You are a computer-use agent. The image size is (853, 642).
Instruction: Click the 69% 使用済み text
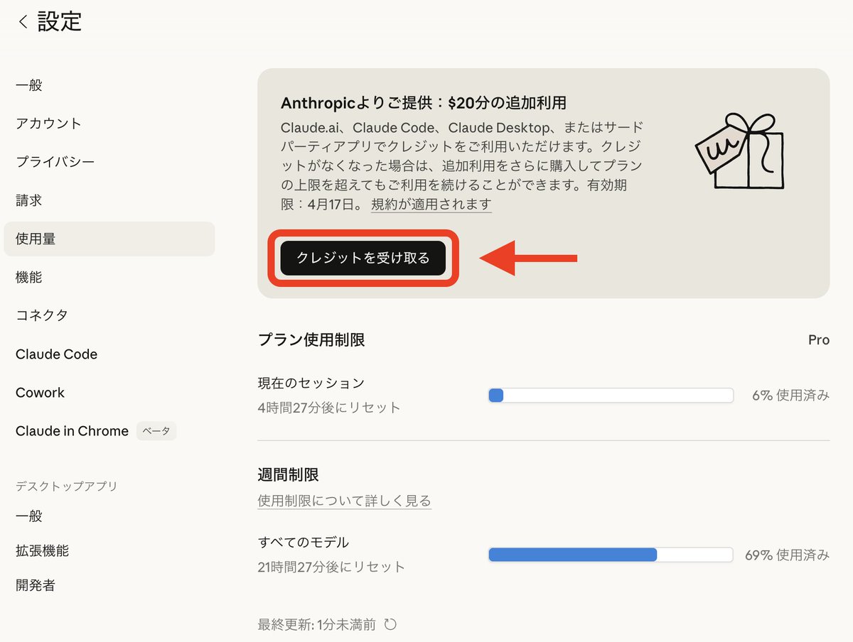pos(787,555)
